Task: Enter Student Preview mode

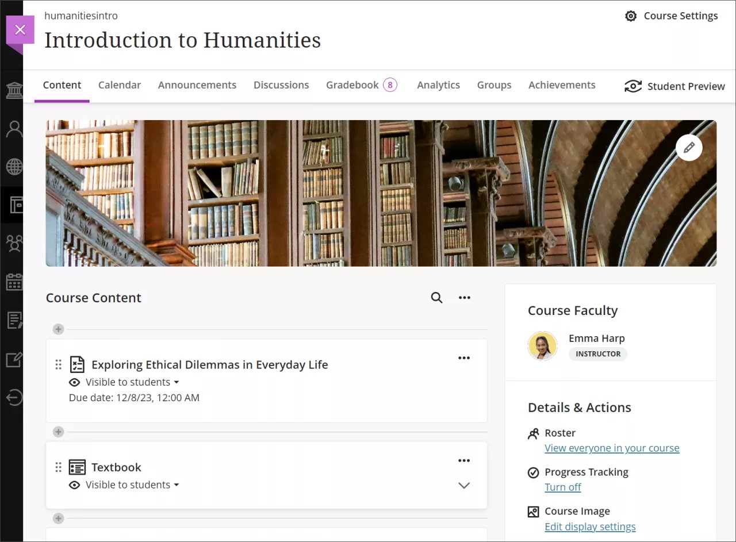Action: (x=633, y=86)
